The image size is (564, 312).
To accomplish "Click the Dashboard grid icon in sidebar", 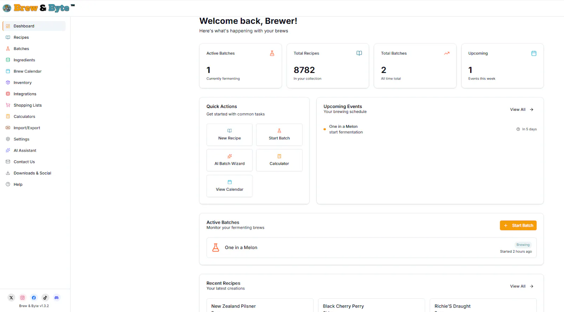I will tap(8, 26).
